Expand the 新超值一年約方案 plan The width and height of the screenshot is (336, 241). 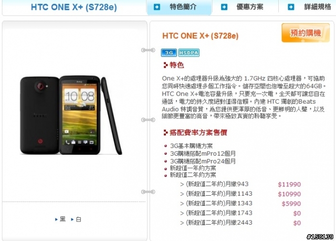coord(193,168)
